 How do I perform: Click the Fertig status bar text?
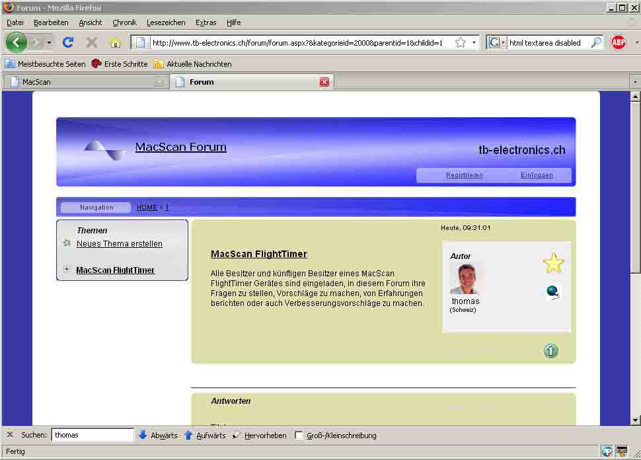tap(15, 451)
